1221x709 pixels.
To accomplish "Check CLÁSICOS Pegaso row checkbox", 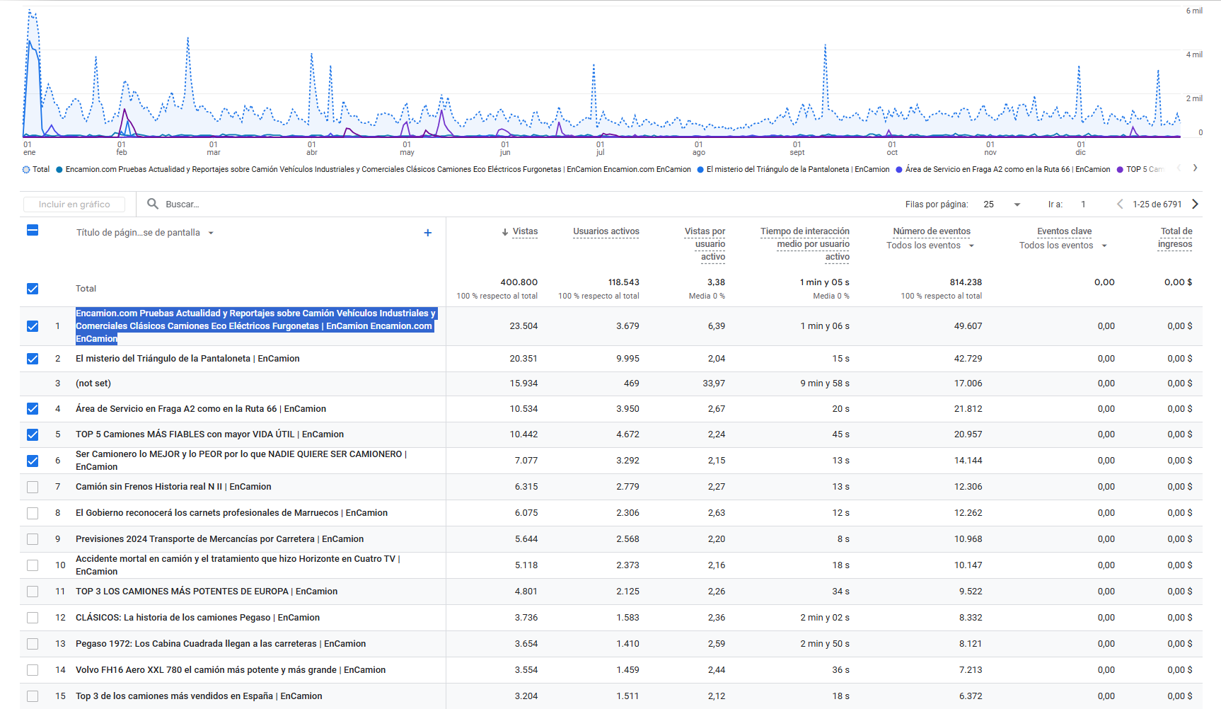I will [x=33, y=618].
